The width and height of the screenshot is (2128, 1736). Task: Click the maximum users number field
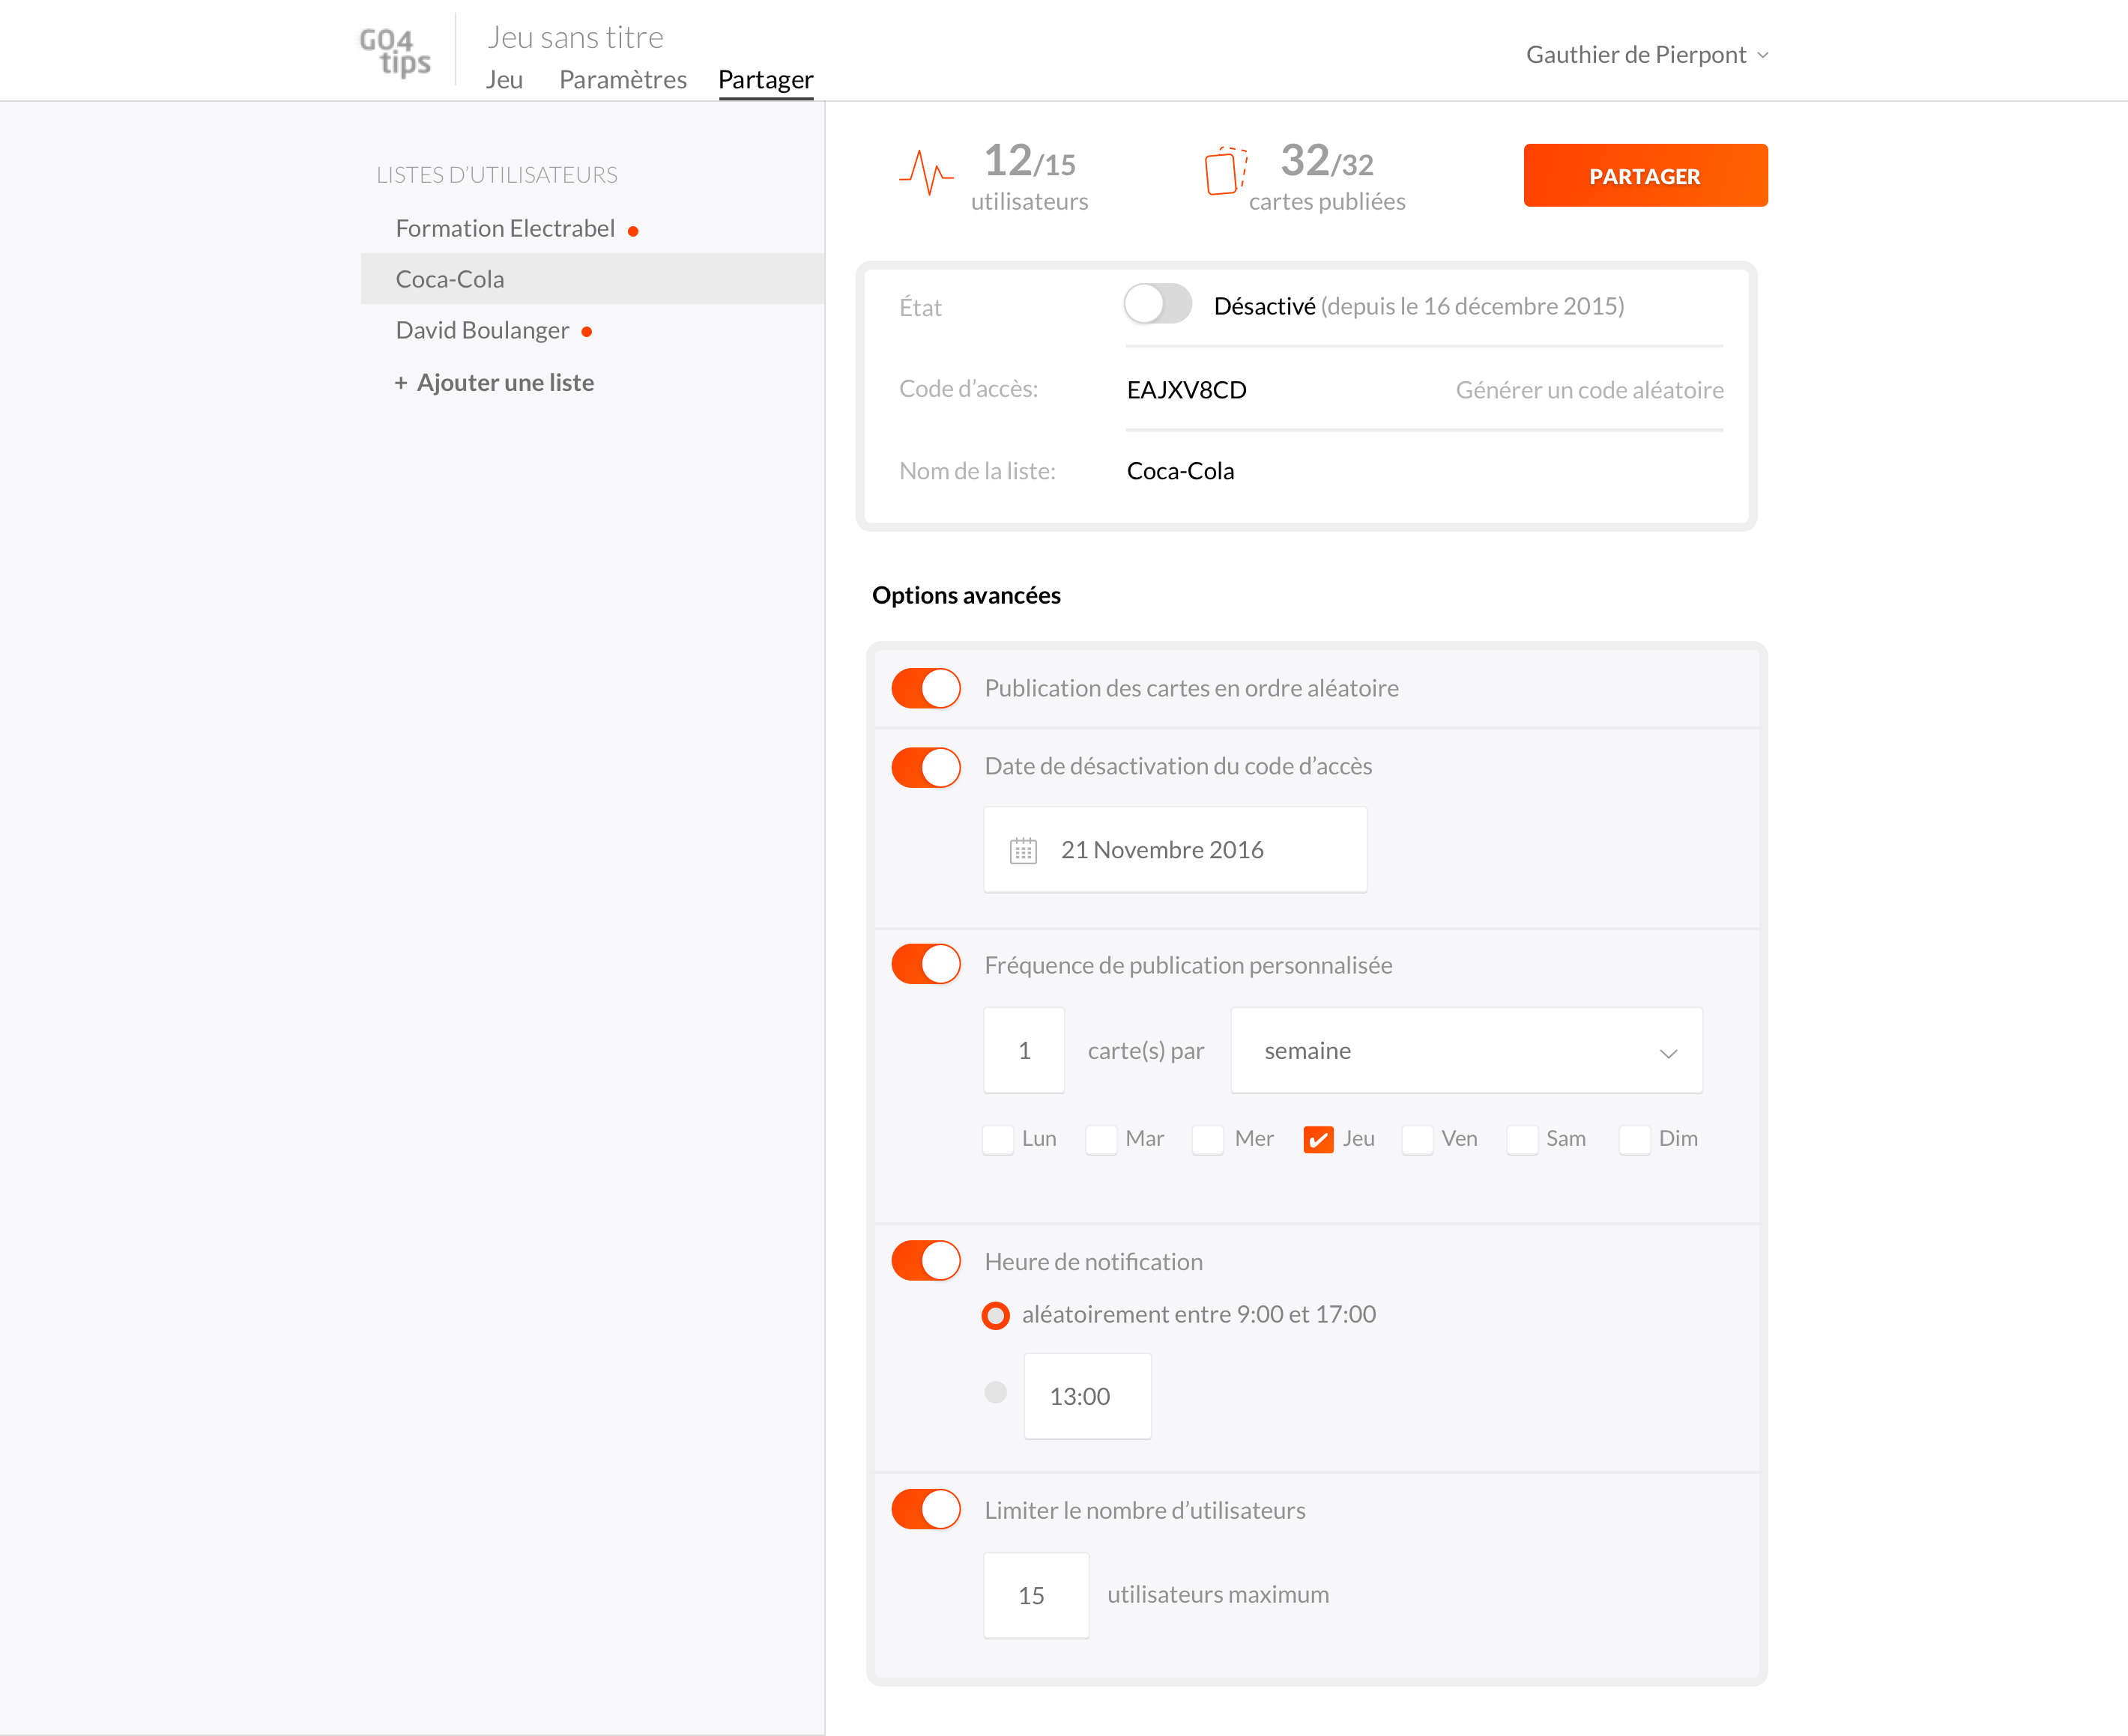pos(1036,1595)
